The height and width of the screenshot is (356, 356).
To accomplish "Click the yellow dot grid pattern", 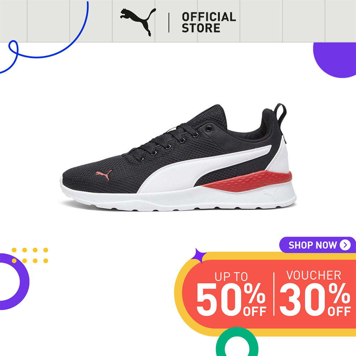I will [x=30, y=255].
